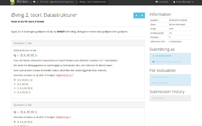Go to previous task with left arrow
Image resolution: width=202 pixels, height=126 pixels.
click(136, 15)
